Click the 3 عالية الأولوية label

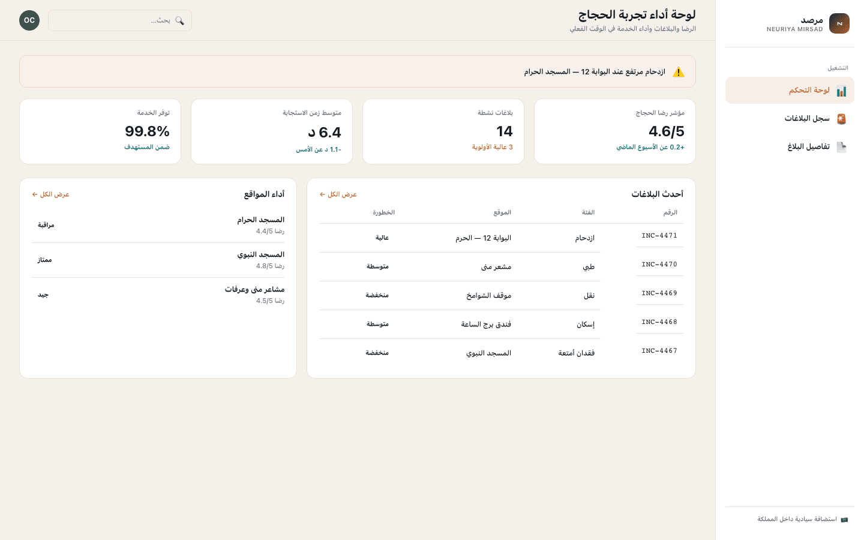click(x=492, y=147)
